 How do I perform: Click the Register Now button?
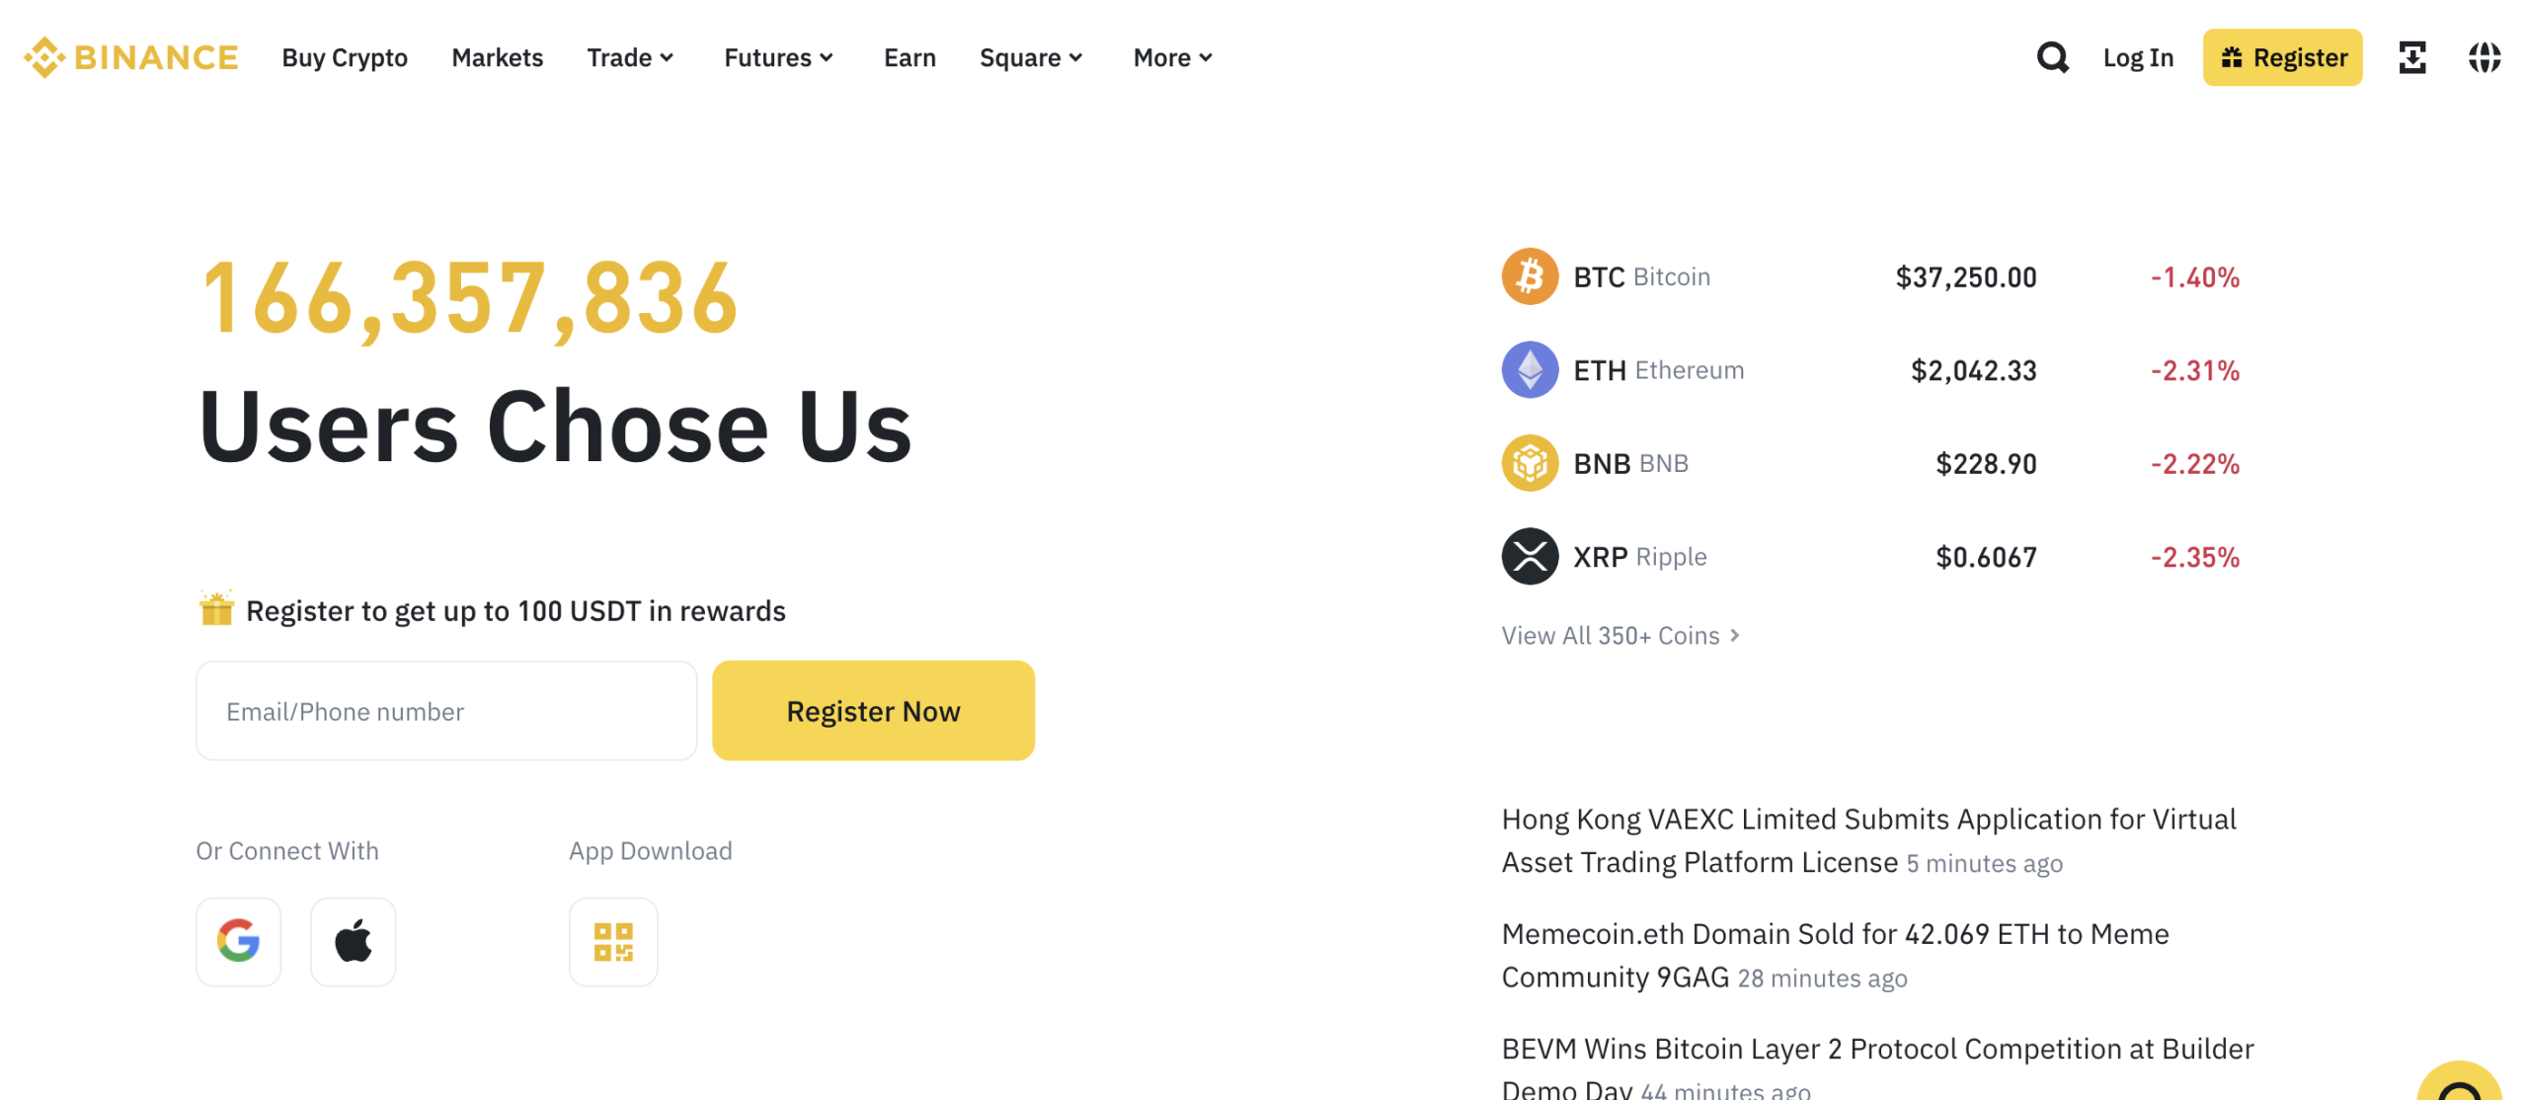[873, 710]
